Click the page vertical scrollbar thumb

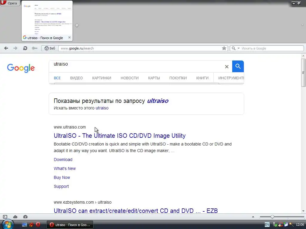tap(303, 73)
